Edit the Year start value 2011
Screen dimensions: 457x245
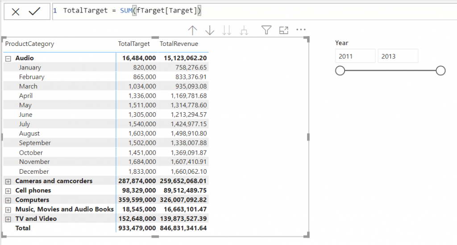(355, 56)
